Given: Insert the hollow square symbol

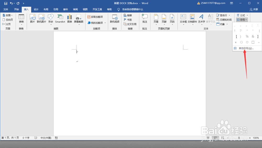Looking at the screenshot, I should pos(253,42).
